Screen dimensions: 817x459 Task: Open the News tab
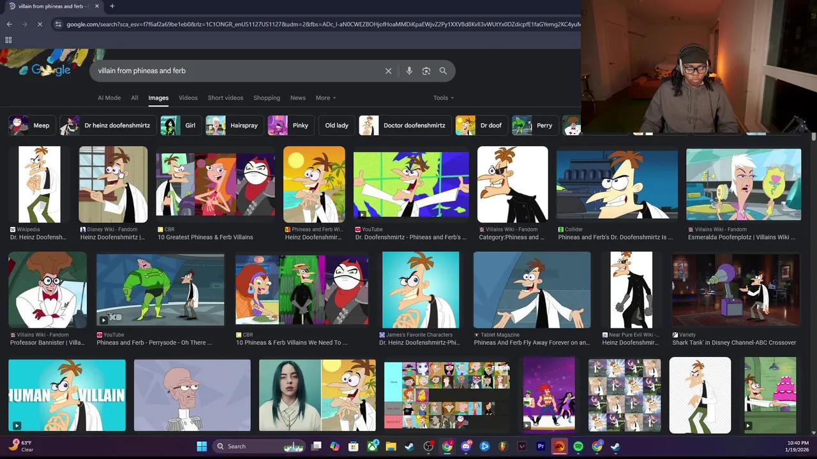[x=298, y=98]
